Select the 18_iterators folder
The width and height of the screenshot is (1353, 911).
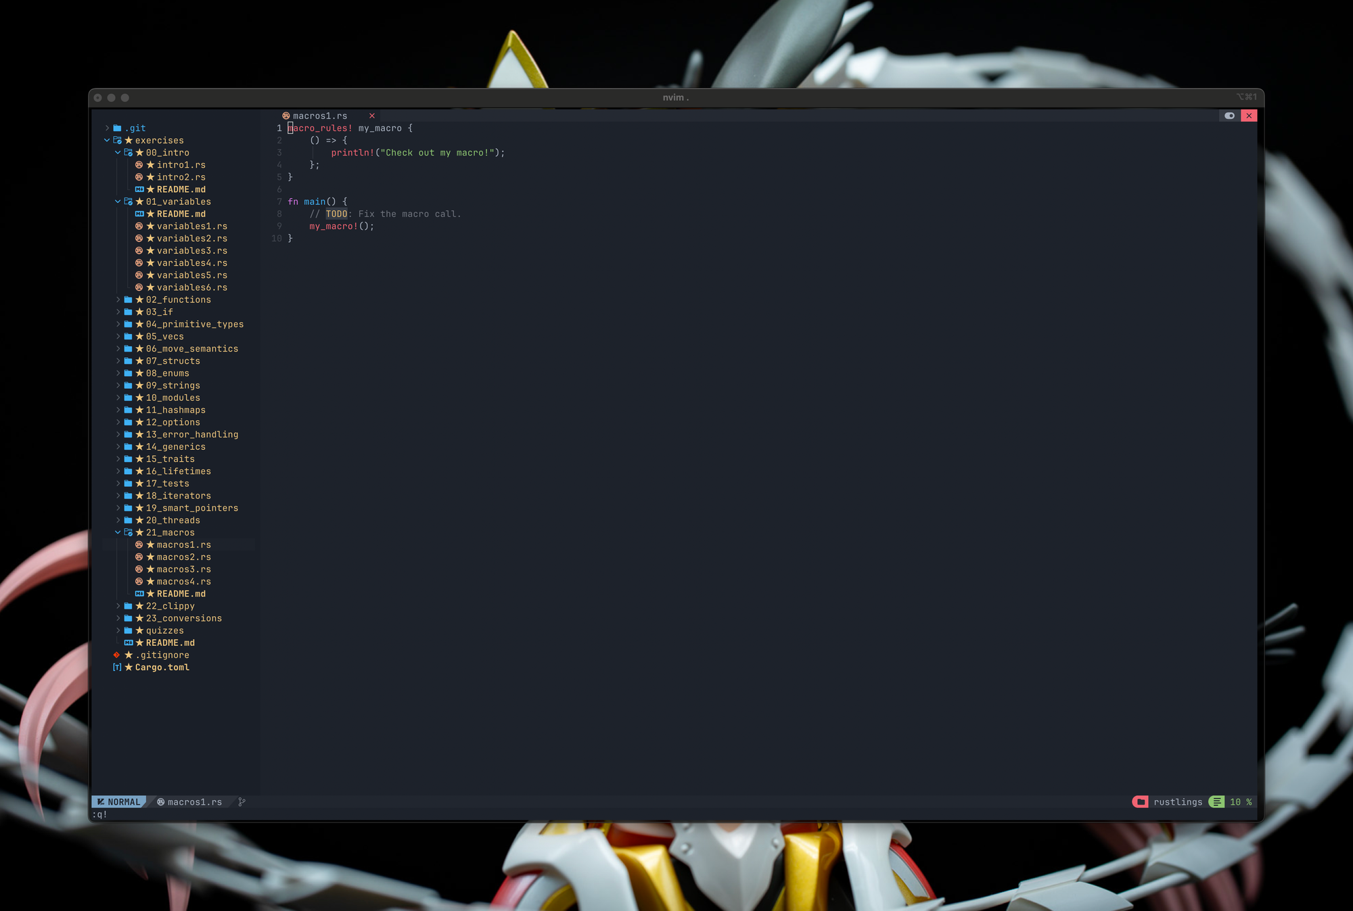click(179, 496)
